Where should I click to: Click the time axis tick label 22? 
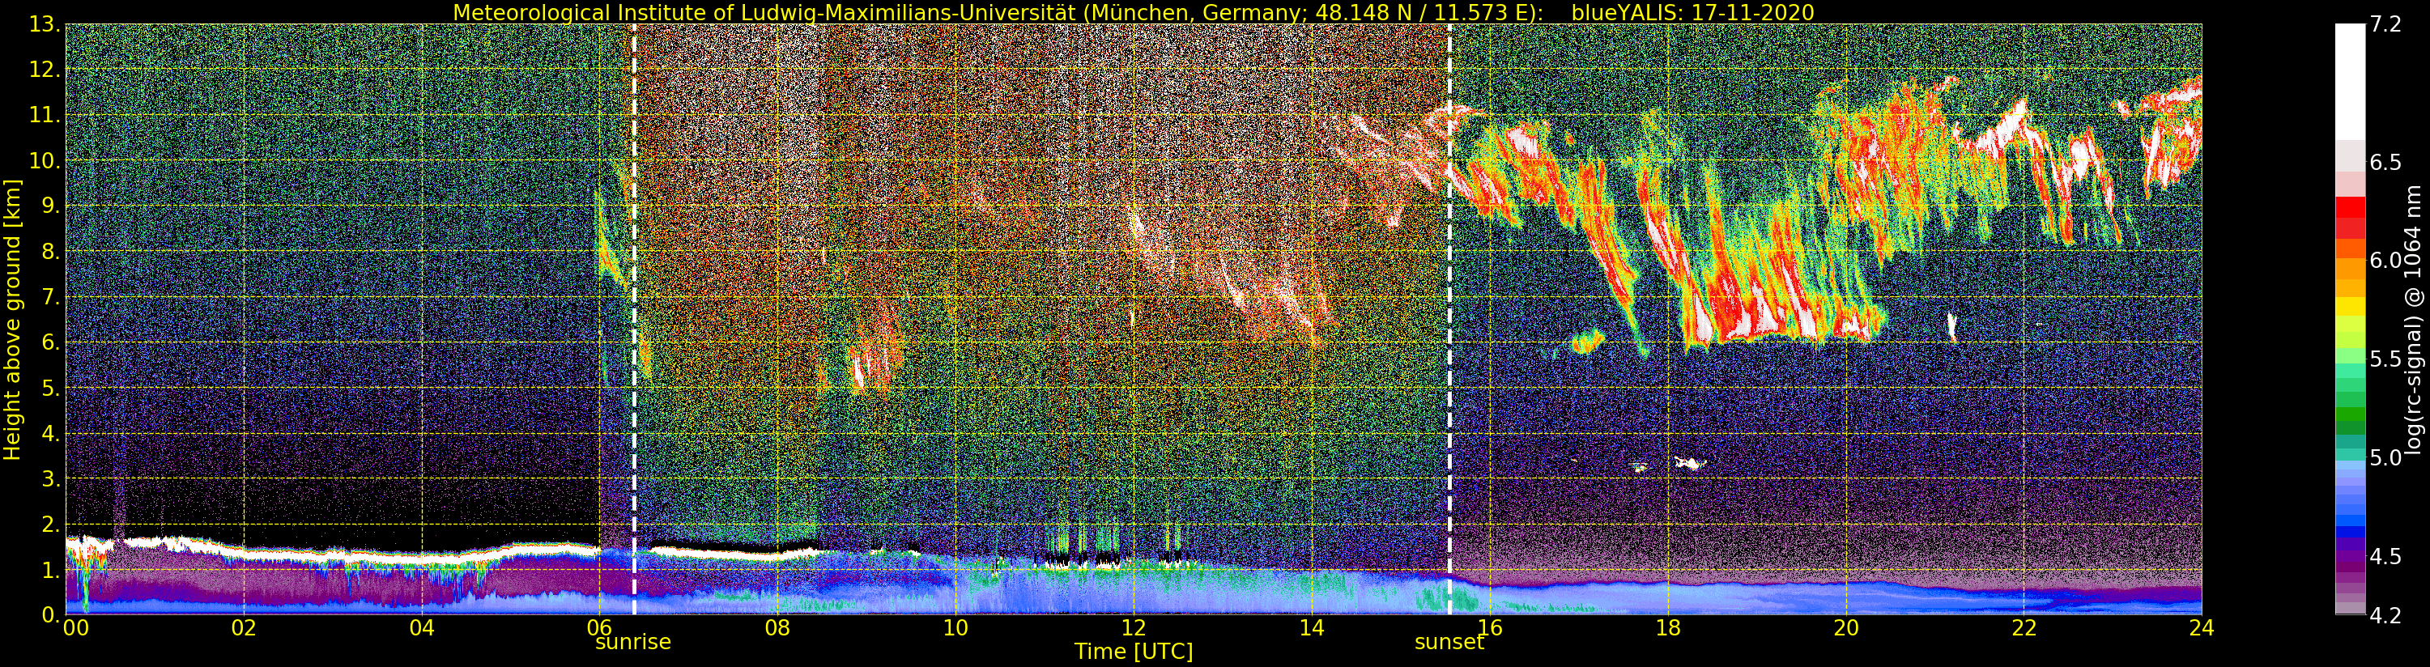(x=2024, y=628)
